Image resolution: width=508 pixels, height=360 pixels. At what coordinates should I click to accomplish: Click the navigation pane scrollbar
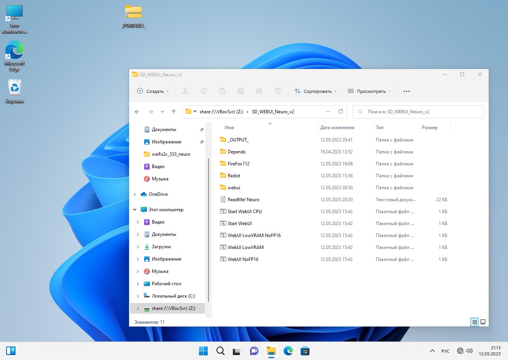[x=209, y=230]
